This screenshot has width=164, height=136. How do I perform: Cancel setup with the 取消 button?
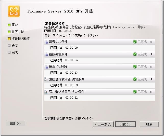click(149, 124)
